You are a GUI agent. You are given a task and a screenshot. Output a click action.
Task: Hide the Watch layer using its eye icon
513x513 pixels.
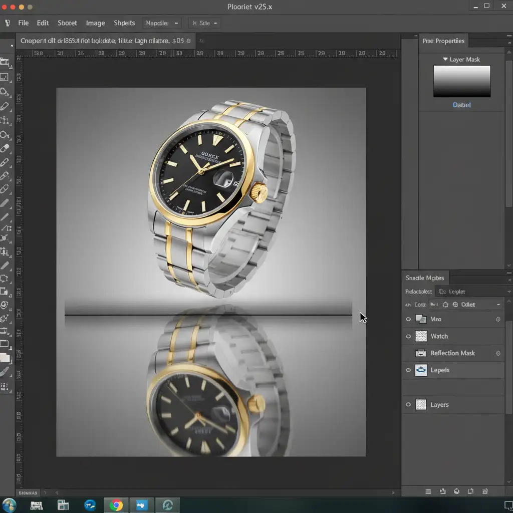(x=408, y=336)
